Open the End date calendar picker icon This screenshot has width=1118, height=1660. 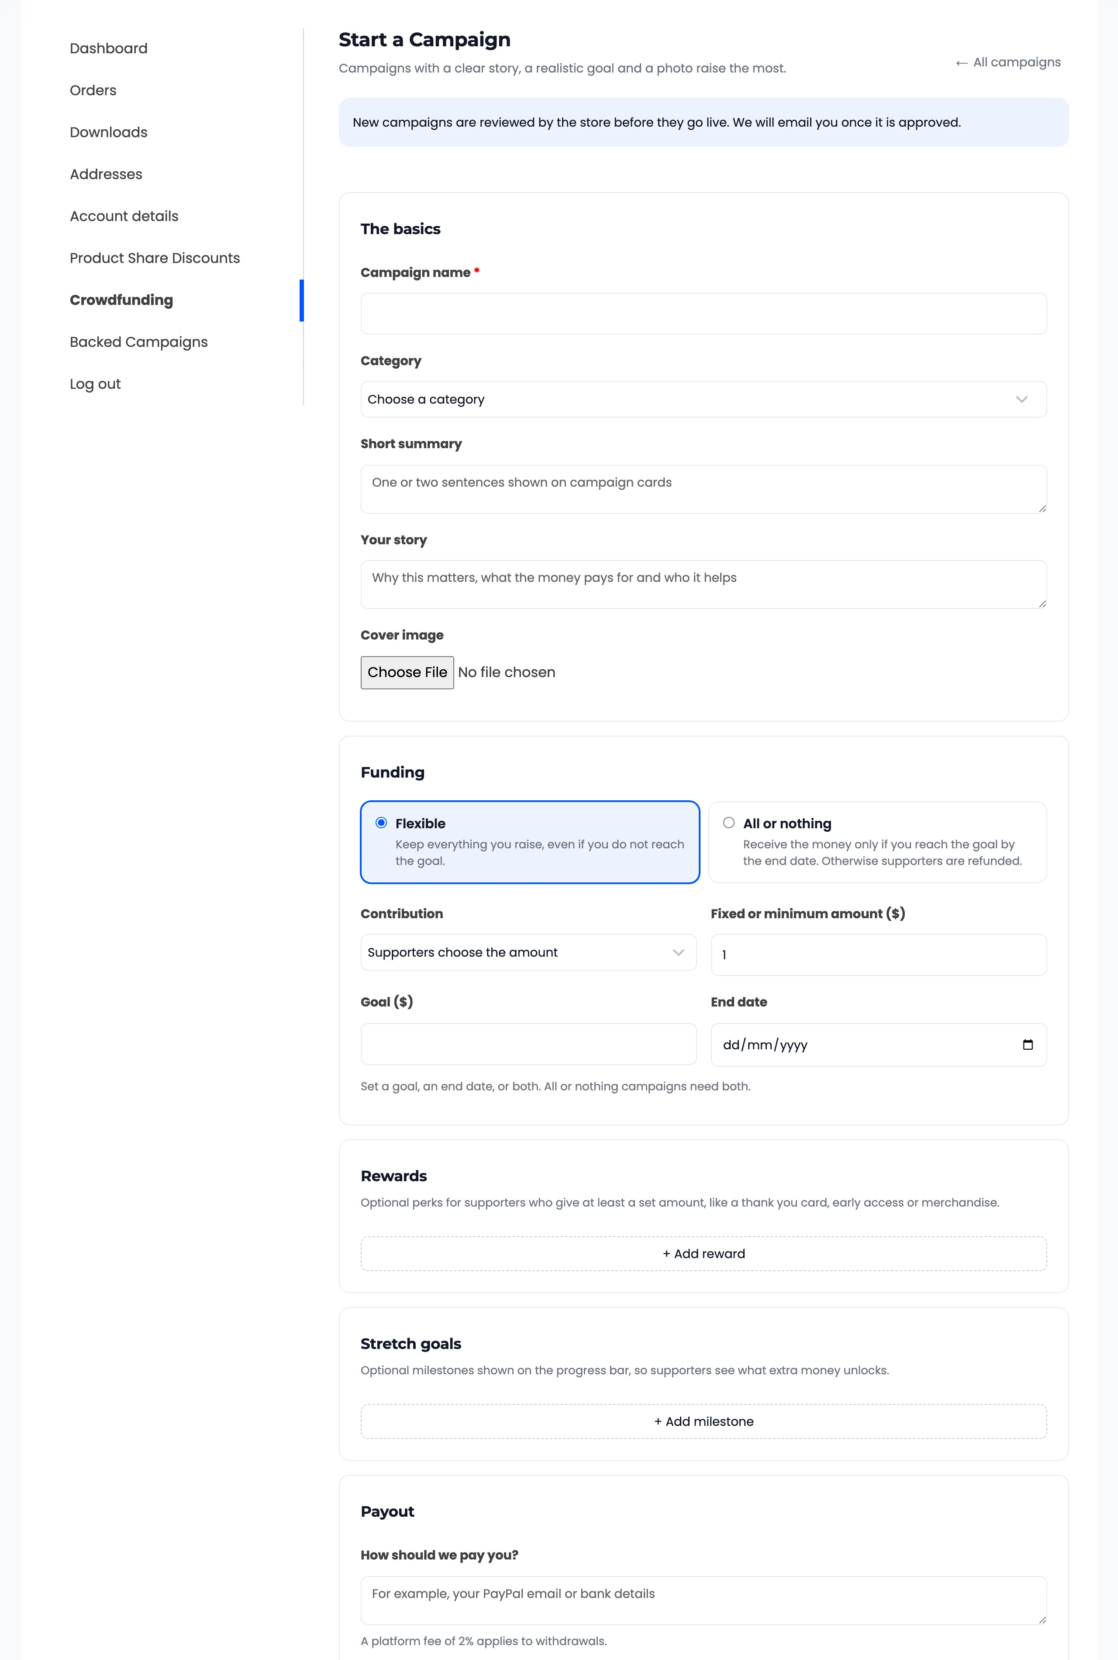1028,1044
